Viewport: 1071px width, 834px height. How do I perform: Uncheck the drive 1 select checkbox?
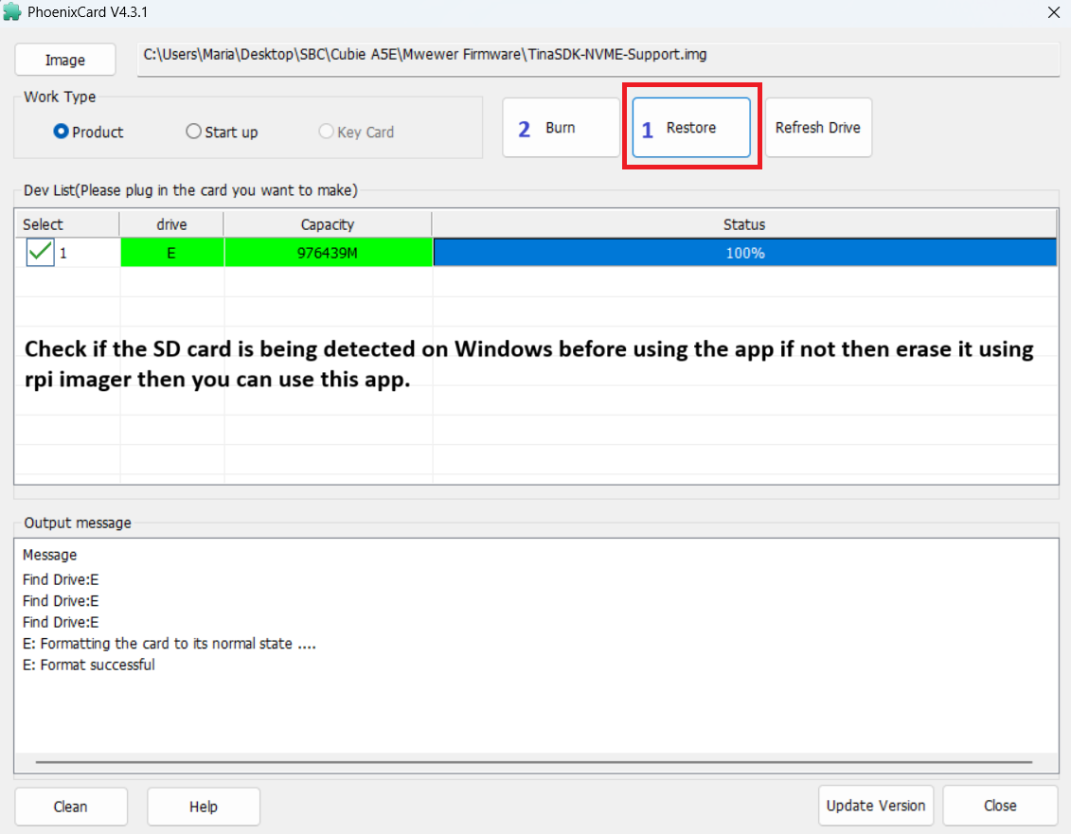[41, 253]
